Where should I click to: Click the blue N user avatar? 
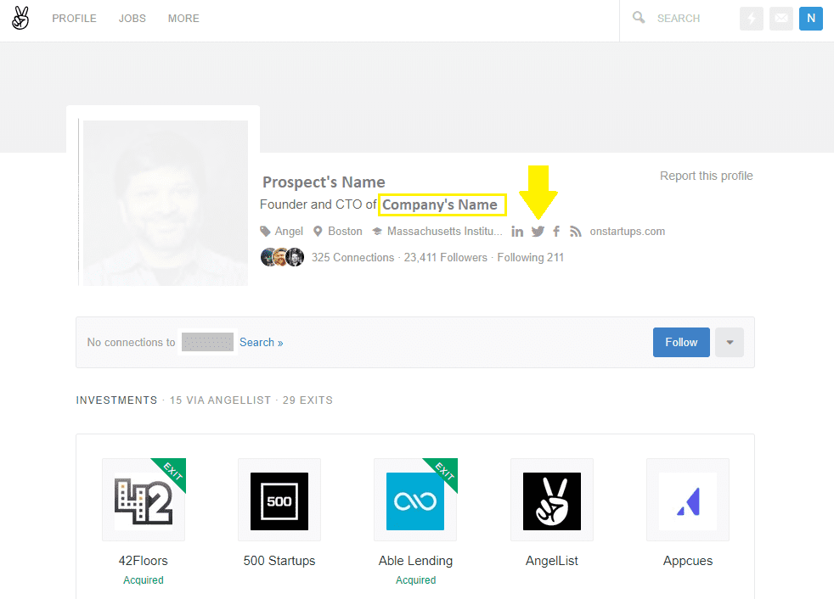[x=811, y=19]
